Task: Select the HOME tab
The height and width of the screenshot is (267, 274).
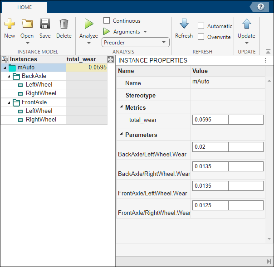Action: (x=24, y=7)
